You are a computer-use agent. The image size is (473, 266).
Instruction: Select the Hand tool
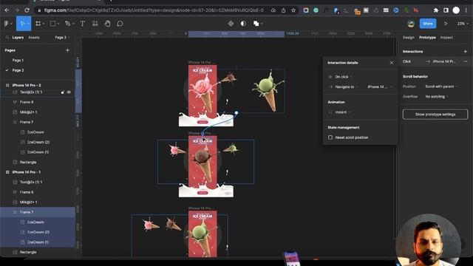coord(107,24)
